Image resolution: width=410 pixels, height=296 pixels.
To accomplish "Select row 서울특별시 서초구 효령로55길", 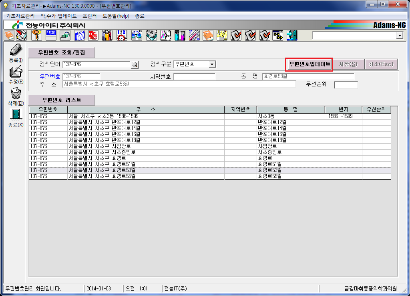I will (x=210, y=176).
